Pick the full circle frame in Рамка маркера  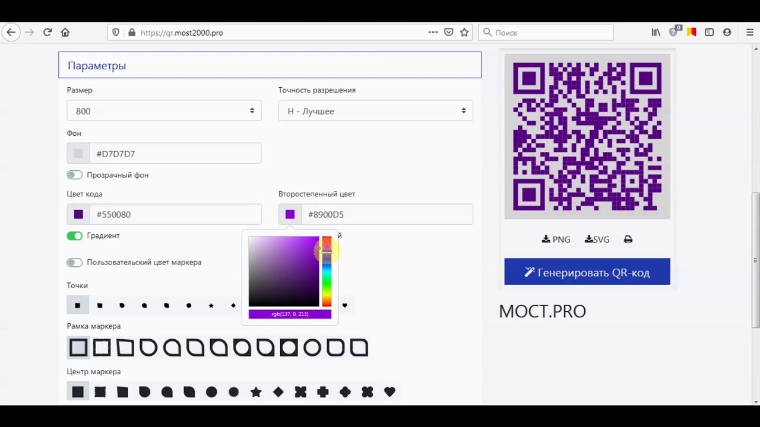click(x=312, y=348)
